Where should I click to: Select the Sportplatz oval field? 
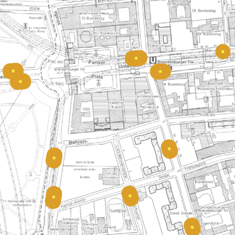point(116,214)
